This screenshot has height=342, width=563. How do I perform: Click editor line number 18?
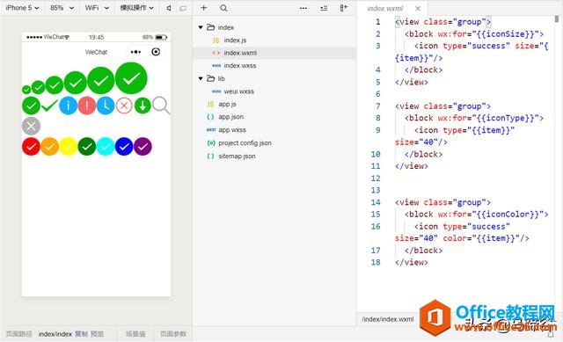[376, 262]
